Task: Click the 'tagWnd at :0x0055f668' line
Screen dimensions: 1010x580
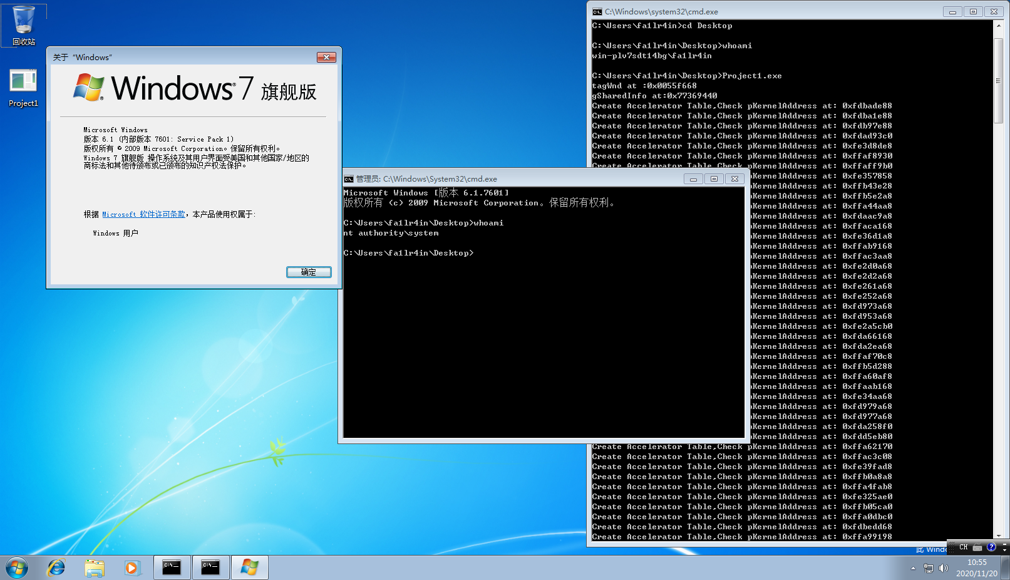Action: click(x=644, y=86)
